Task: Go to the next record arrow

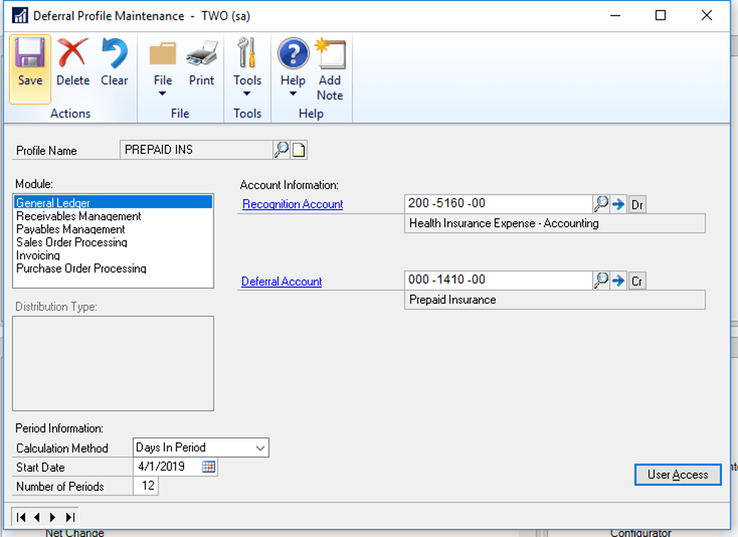Action: click(x=53, y=517)
